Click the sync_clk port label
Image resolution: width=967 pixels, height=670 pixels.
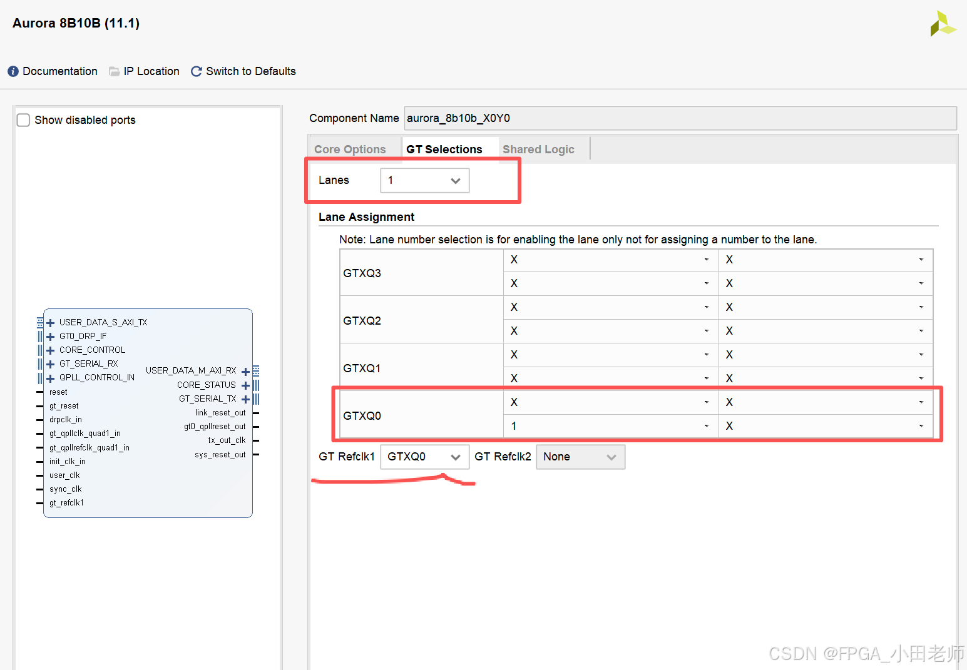click(66, 489)
